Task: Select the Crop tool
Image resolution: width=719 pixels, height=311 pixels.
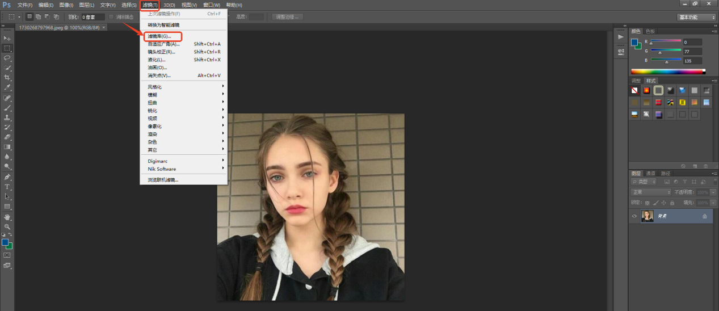Action: click(x=7, y=78)
